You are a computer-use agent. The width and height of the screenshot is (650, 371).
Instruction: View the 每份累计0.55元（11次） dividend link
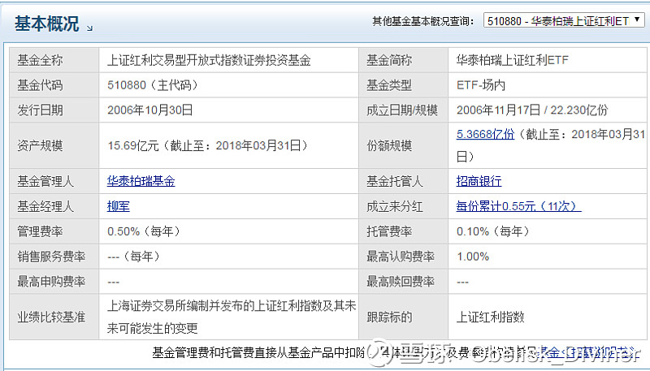(x=518, y=206)
